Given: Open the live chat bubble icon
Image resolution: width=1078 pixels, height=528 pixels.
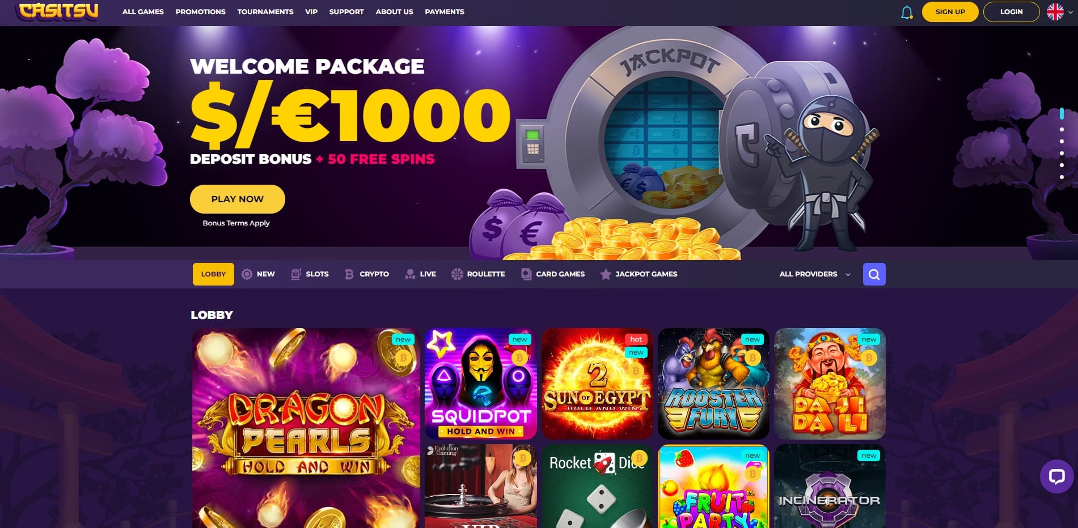Looking at the screenshot, I should [x=1056, y=476].
